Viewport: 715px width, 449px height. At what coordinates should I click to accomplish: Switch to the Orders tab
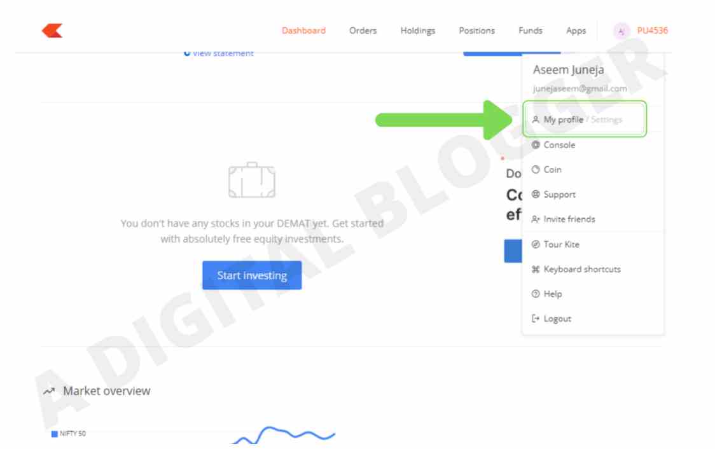[x=363, y=31]
